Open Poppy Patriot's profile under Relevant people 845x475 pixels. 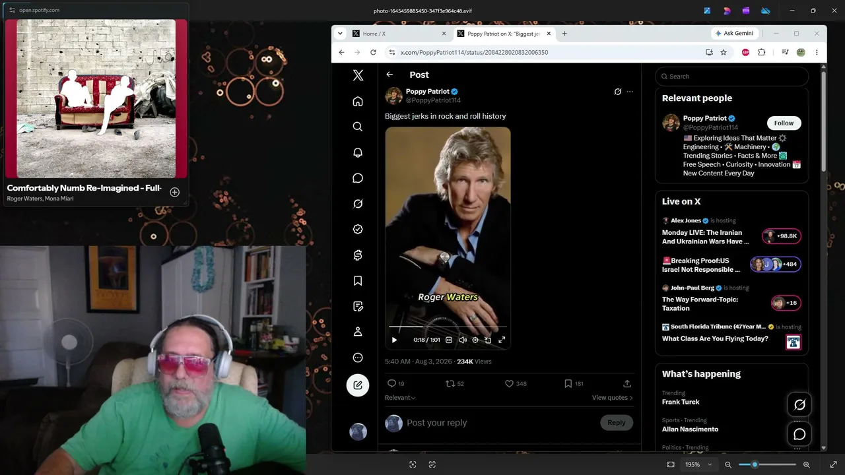point(705,118)
